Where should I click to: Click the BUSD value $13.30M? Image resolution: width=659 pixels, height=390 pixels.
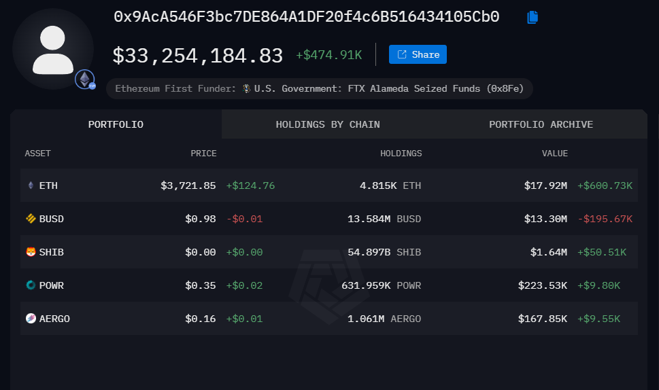click(545, 219)
